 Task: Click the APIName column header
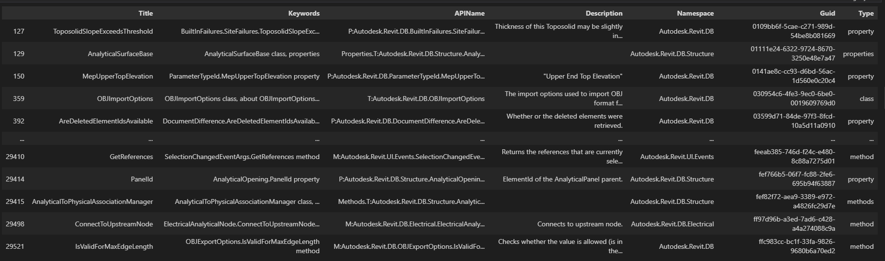click(x=469, y=13)
